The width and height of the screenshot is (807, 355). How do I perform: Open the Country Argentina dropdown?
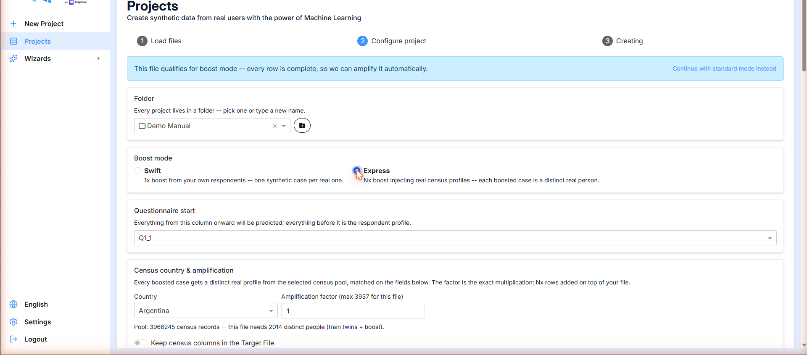pos(206,311)
